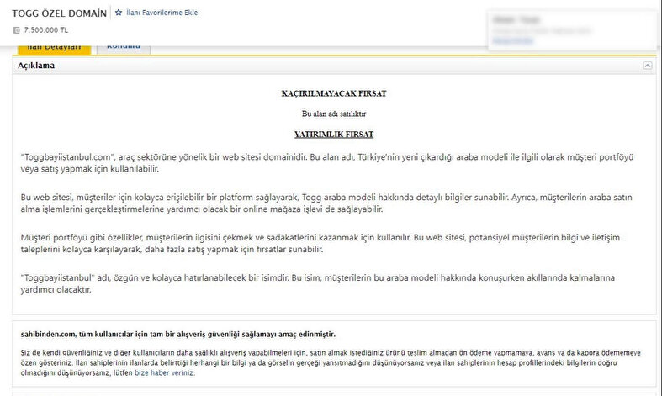The height and width of the screenshot is (396, 662).
Task: Add listing via İlanı Favorilerime Ekle link
Action: 162,13
